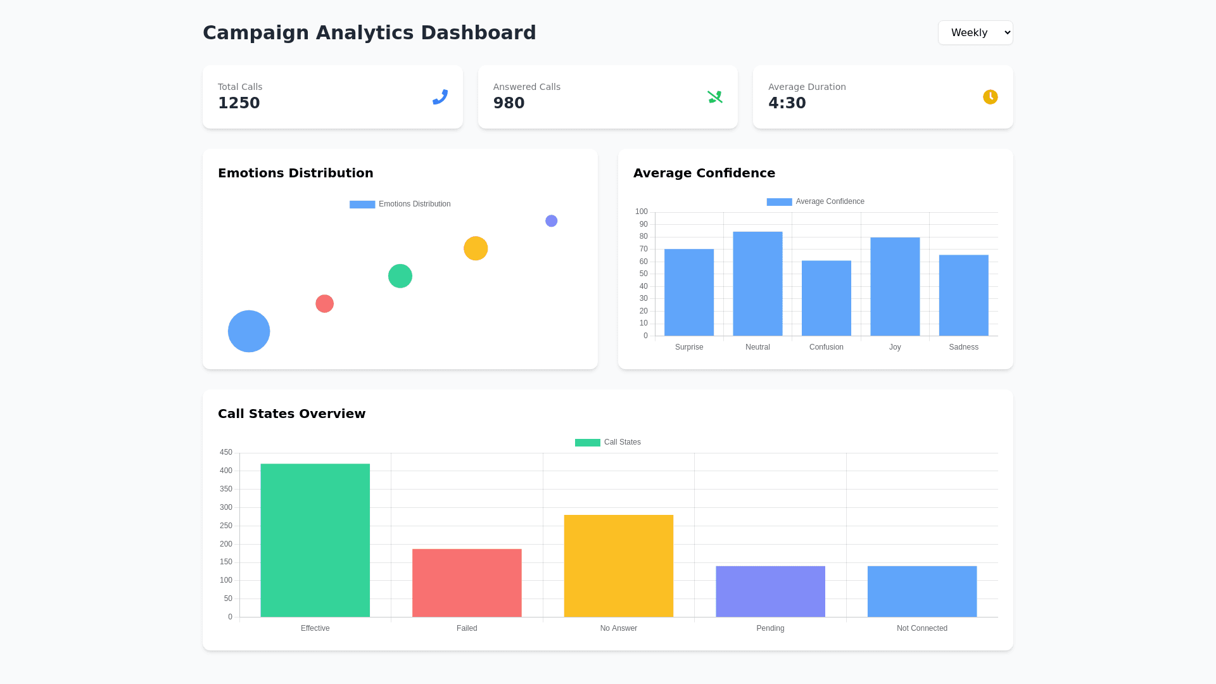The image size is (1216, 684).
Task: Click the purple Pending bar
Action: [770, 592]
